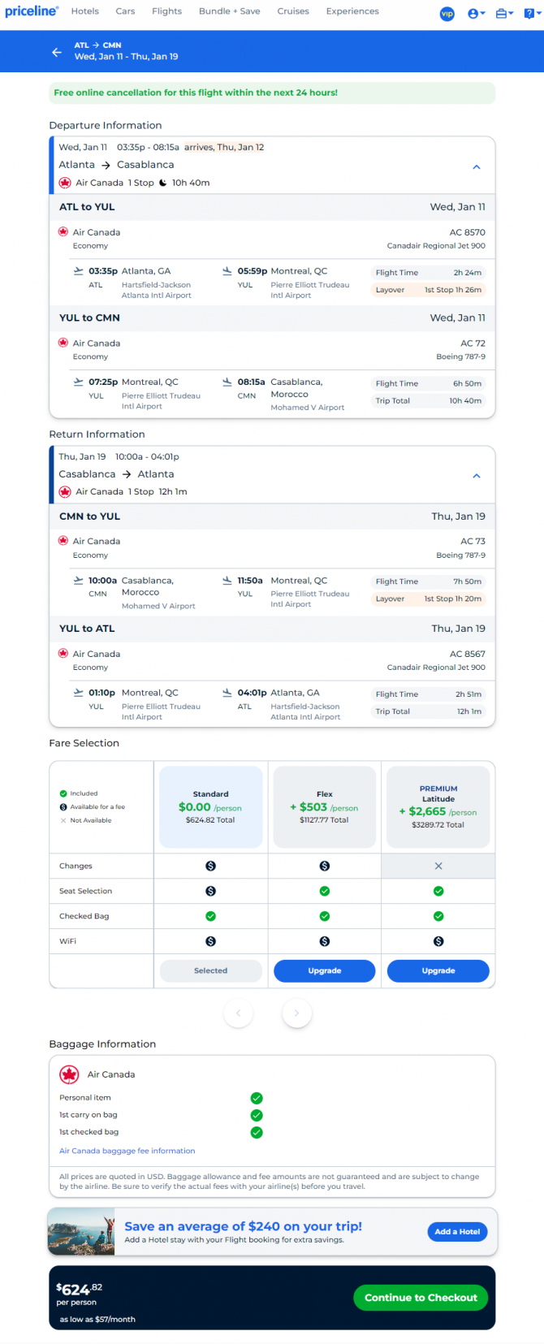Open the account profile menu
This screenshot has height=1344, width=544.
point(477,14)
